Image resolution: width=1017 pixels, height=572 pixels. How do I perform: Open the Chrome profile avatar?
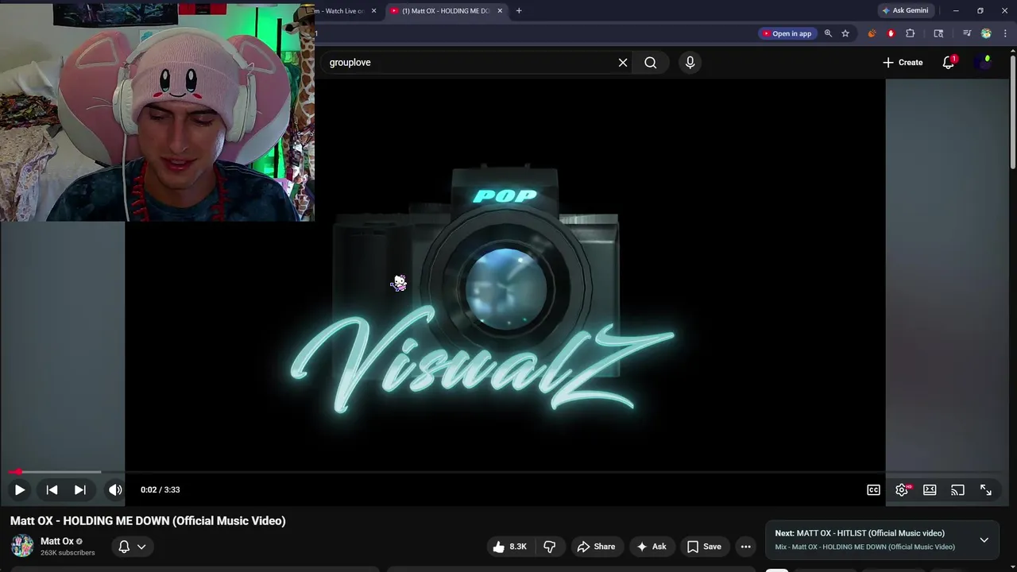(x=986, y=33)
